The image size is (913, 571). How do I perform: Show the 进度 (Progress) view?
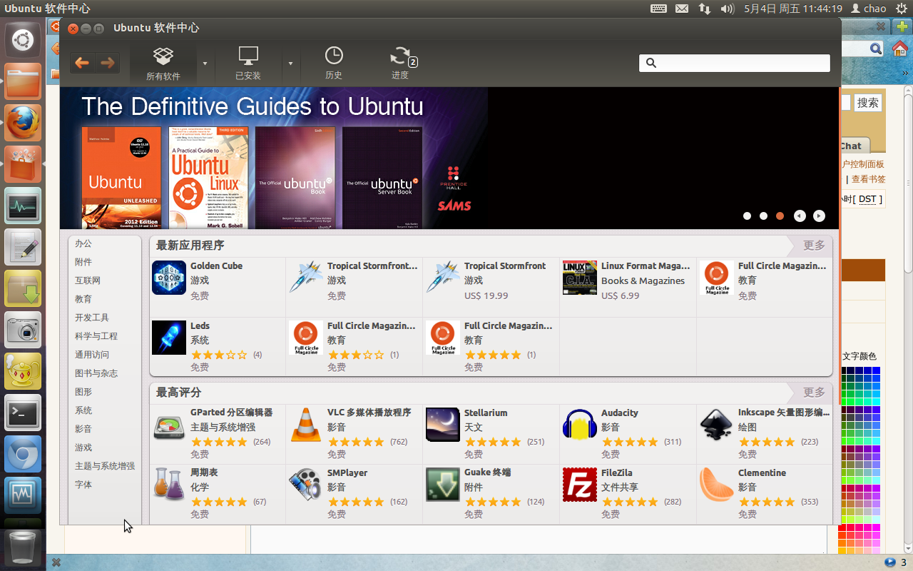(x=400, y=64)
